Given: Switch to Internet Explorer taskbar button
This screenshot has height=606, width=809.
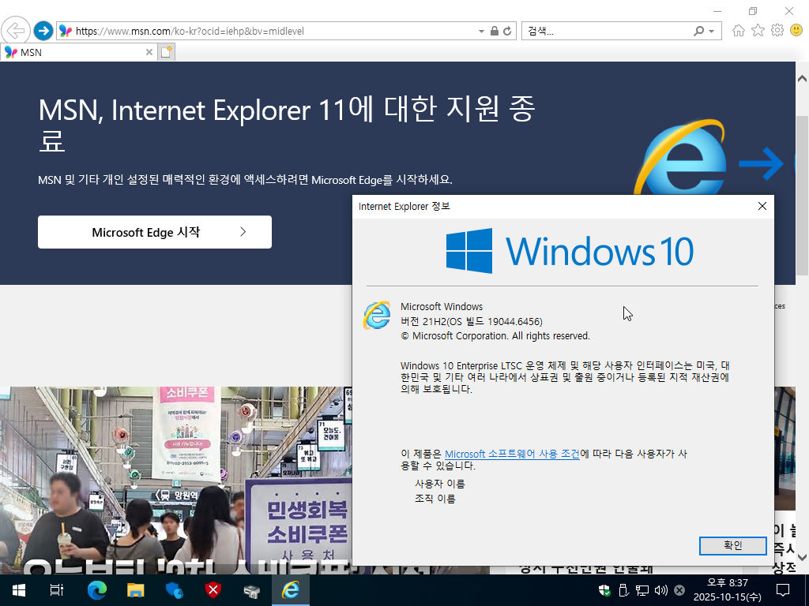Looking at the screenshot, I should click(291, 590).
